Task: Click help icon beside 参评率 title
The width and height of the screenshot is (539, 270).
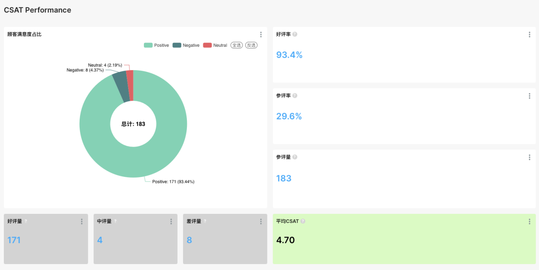Action: point(295,96)
